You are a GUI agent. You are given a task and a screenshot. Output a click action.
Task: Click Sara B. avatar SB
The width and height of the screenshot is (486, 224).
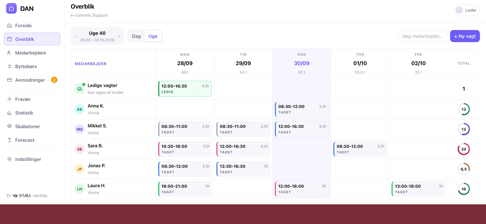point(79,149)
